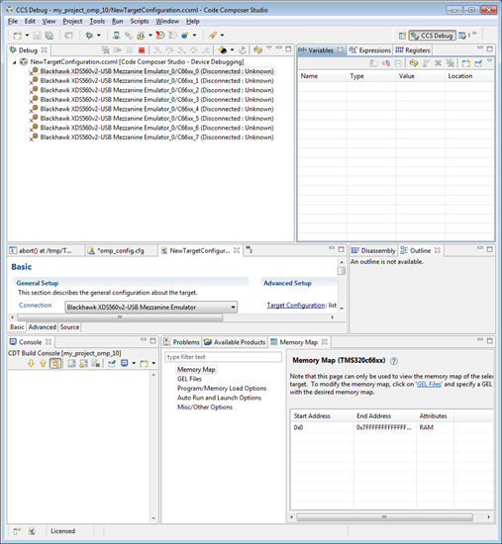Click the Display Selected Console icon

click(124, 363)
